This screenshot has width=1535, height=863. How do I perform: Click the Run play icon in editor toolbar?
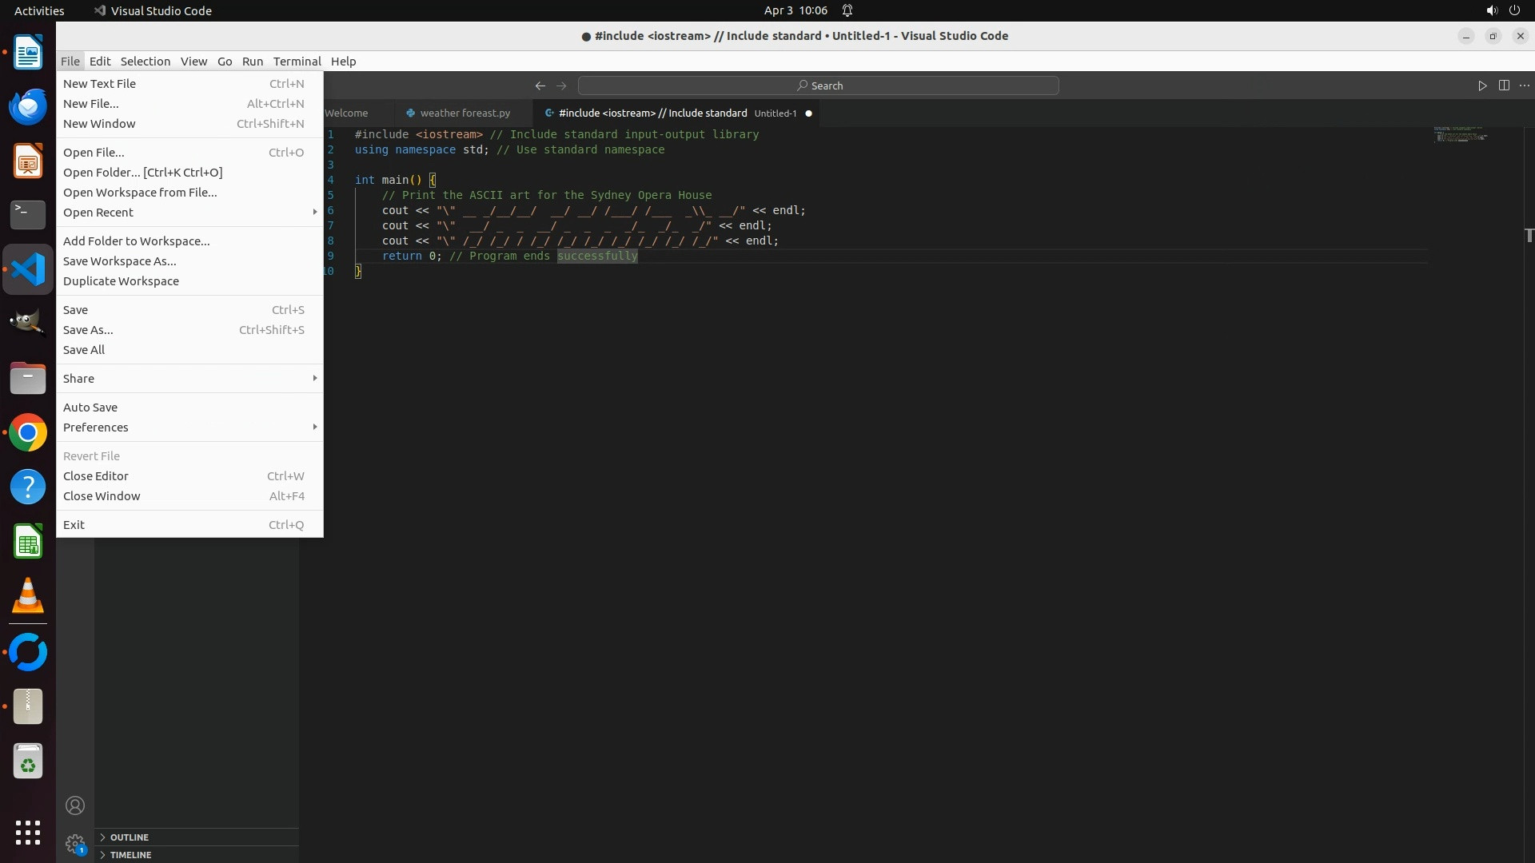click(1482, 86)
